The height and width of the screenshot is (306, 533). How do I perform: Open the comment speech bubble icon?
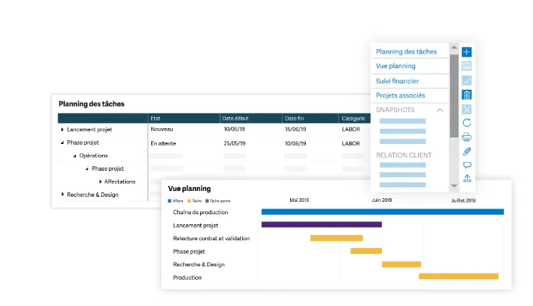[x=467, y=165]
